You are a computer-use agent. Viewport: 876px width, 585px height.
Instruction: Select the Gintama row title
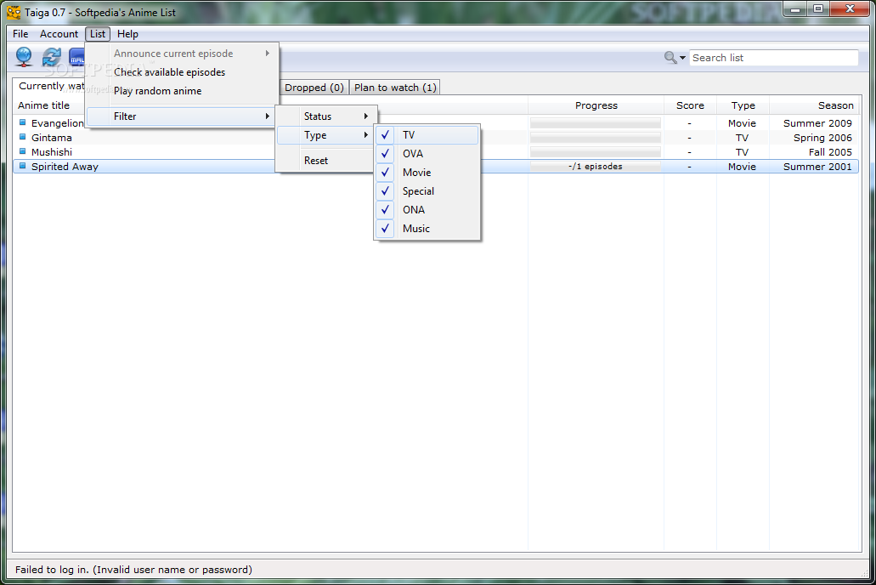click(x=51, y=138)
